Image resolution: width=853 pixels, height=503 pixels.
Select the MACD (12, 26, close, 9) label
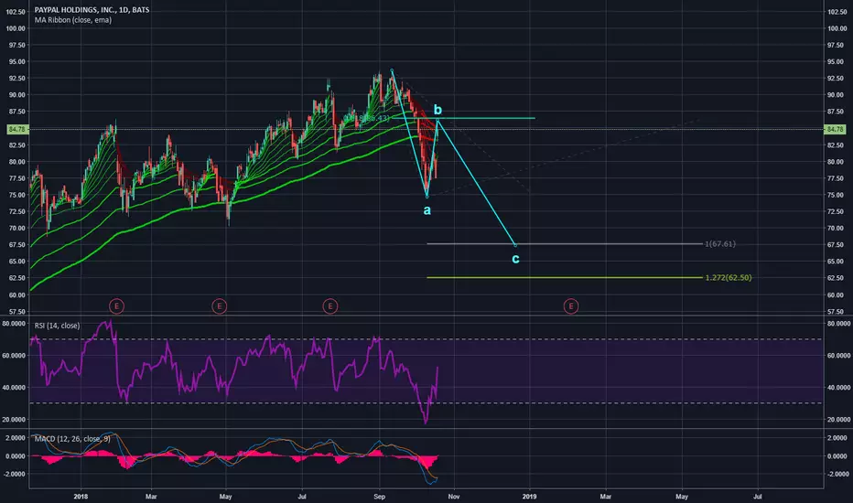[x=72, y=438]
